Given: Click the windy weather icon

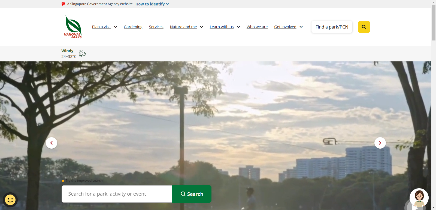Looking at the screenshot, I should click(x=82, y=54).
